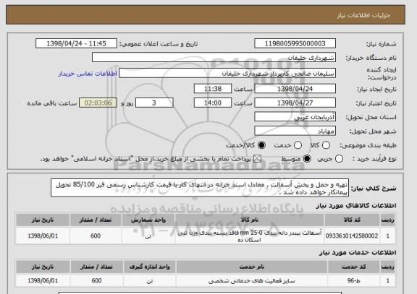Click the public announcement date field 1398/04/24 - 11:45
The image size is (417, 294).
76,43
